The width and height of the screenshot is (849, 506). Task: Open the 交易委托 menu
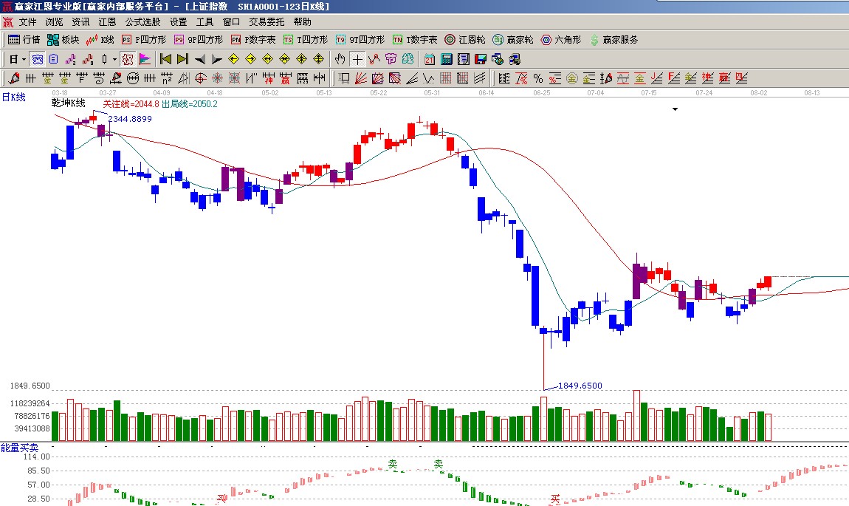[266, 22]
